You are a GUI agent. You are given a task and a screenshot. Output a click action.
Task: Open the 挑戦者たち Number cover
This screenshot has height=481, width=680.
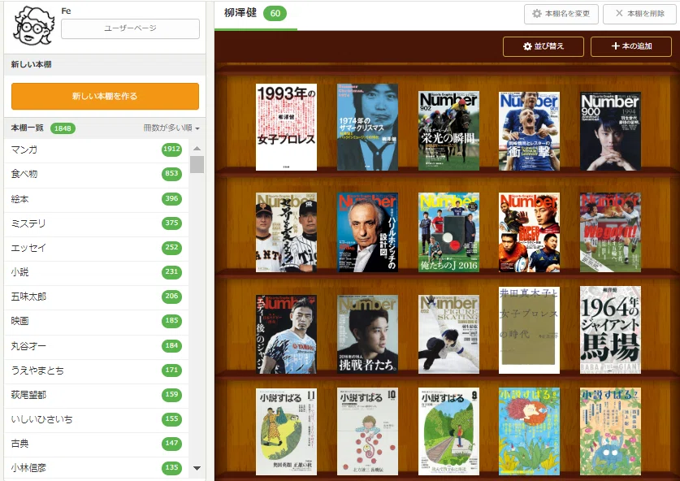(x=367, y=335)
